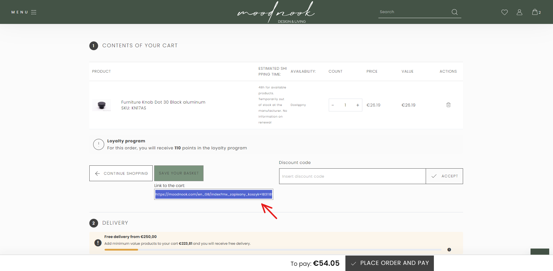Click the search magnifier icon
The height and width of the screenshot is (271, 553).
point(454,12)
